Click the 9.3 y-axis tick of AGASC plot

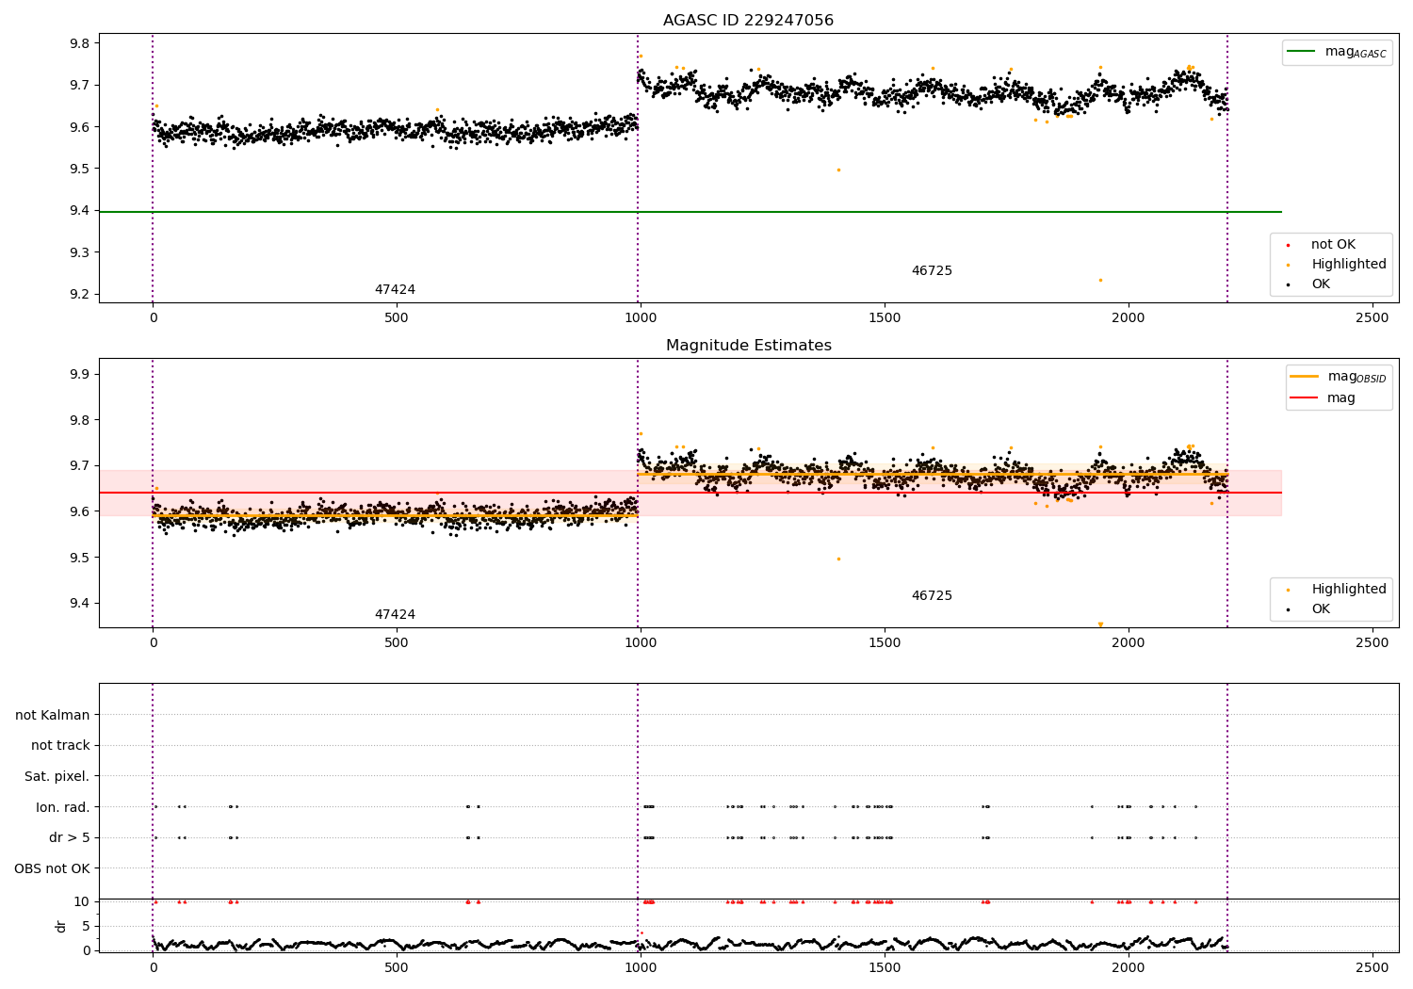coord(79,252)
